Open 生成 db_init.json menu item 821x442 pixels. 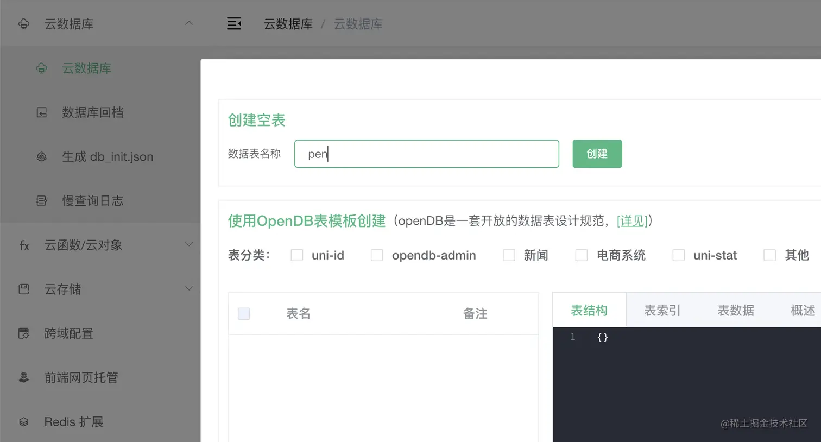(x=100, y=157)
